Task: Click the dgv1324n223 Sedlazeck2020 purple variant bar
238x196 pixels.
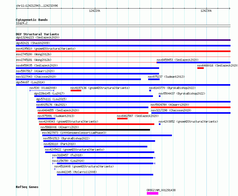Action: click(x=123, y=40)
